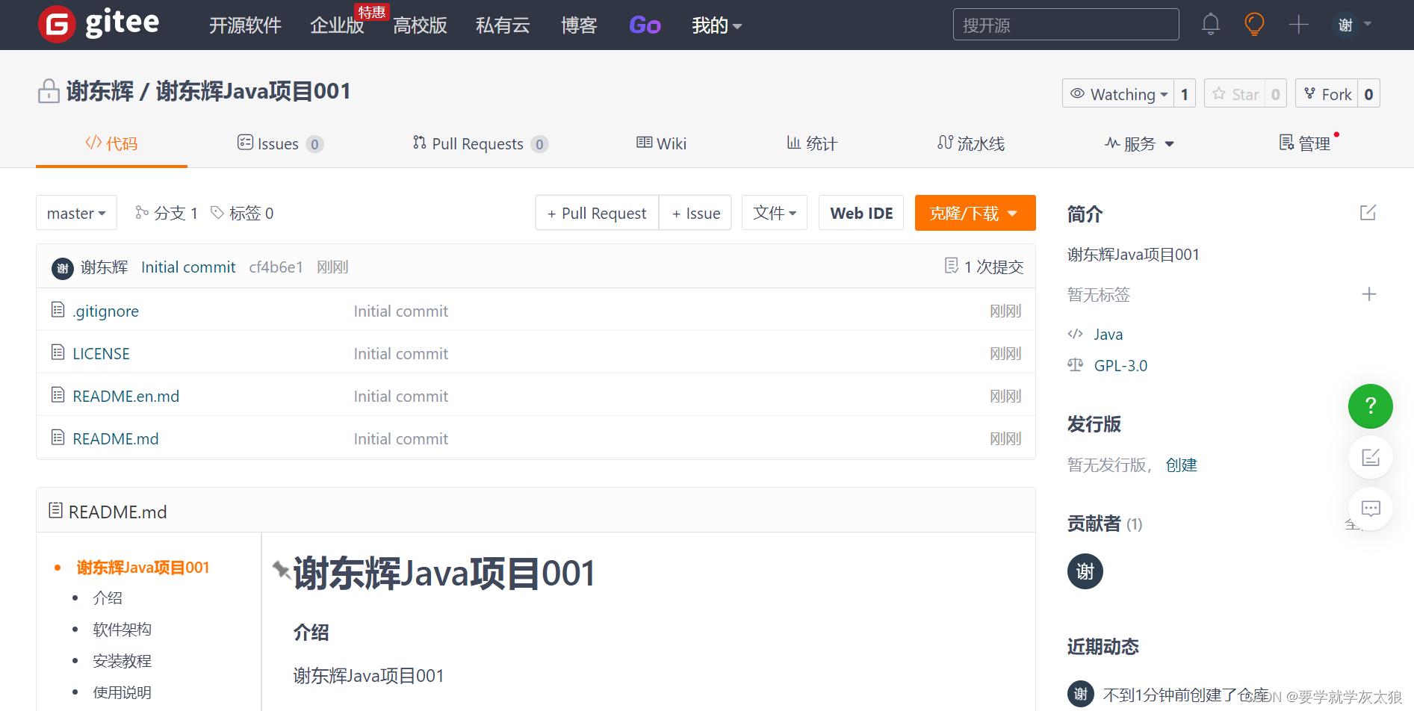Open the floating chat message icon
1414x711 pixels.
click(x=1370, y=509)
